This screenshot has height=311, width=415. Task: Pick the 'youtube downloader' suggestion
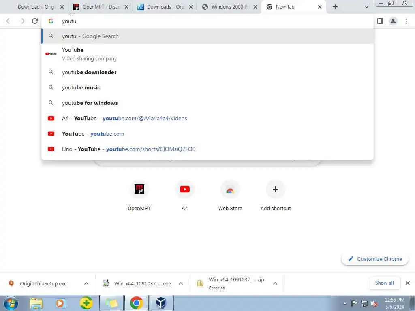click(x=207, y=72)
